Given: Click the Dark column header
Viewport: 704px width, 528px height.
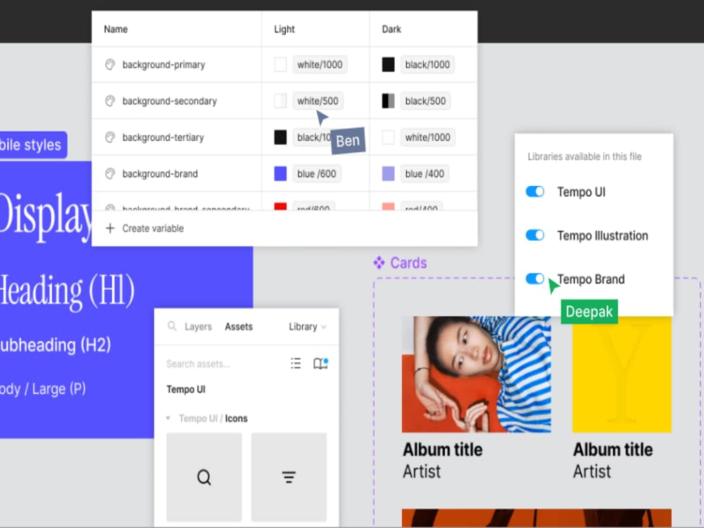Looking at the screenshot, I should (391, 29).
